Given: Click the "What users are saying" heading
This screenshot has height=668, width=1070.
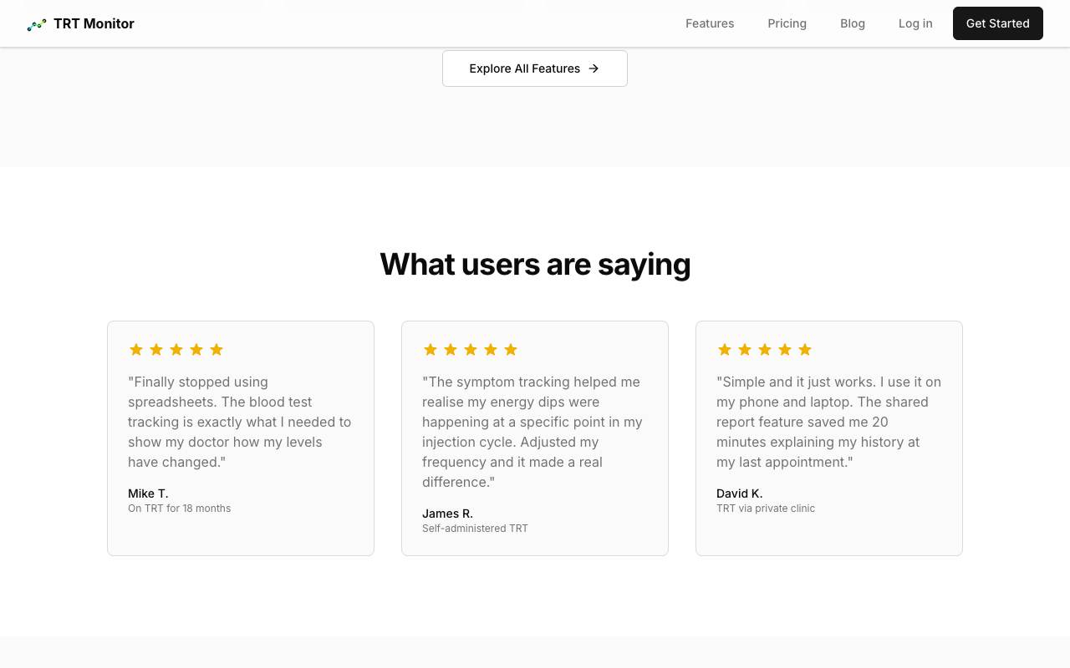Looking at the screenshot, I should (x=535, y=264).
